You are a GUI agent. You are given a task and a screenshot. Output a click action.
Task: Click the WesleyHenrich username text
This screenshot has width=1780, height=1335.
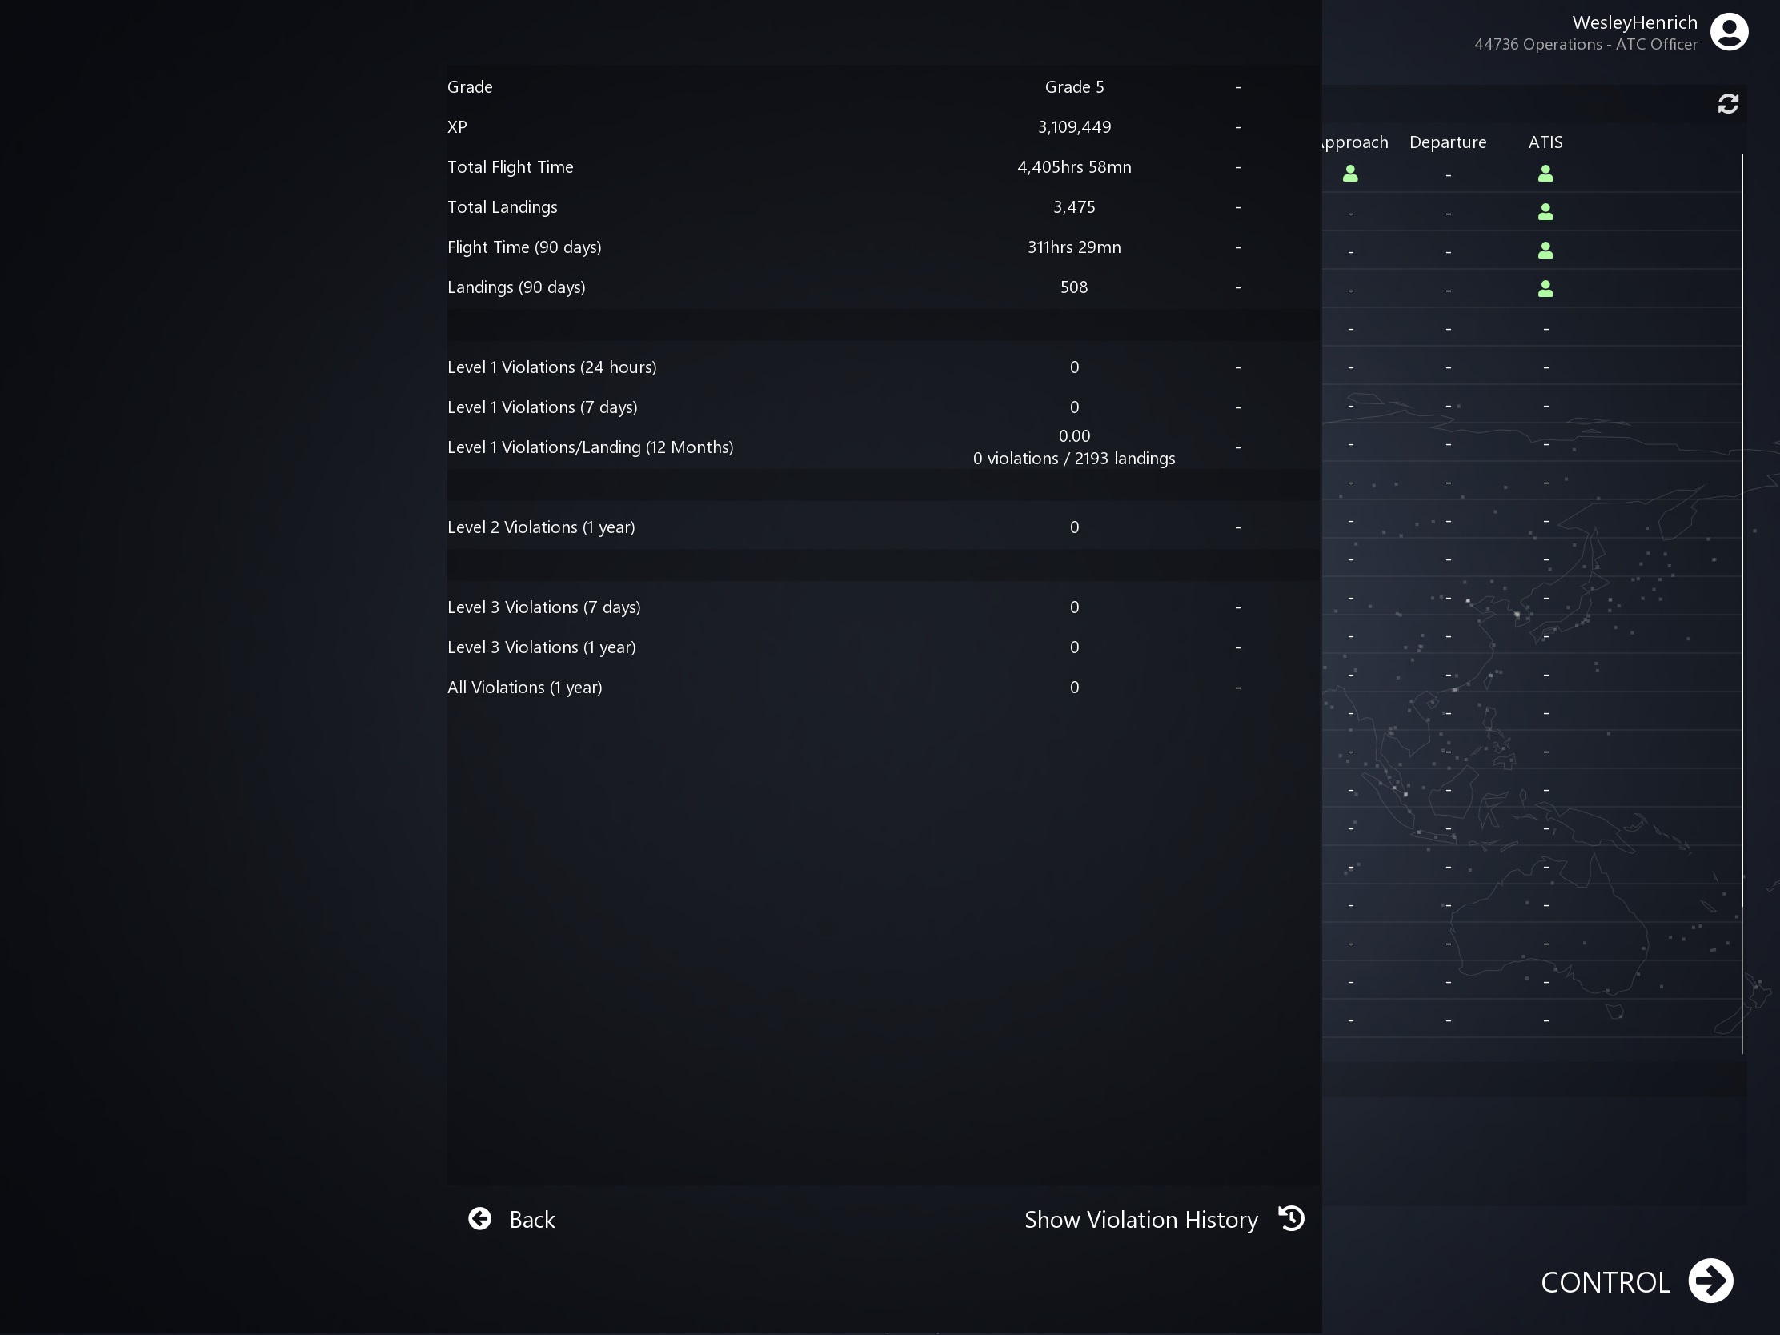pyautogui.click(x=1634, y=22)
